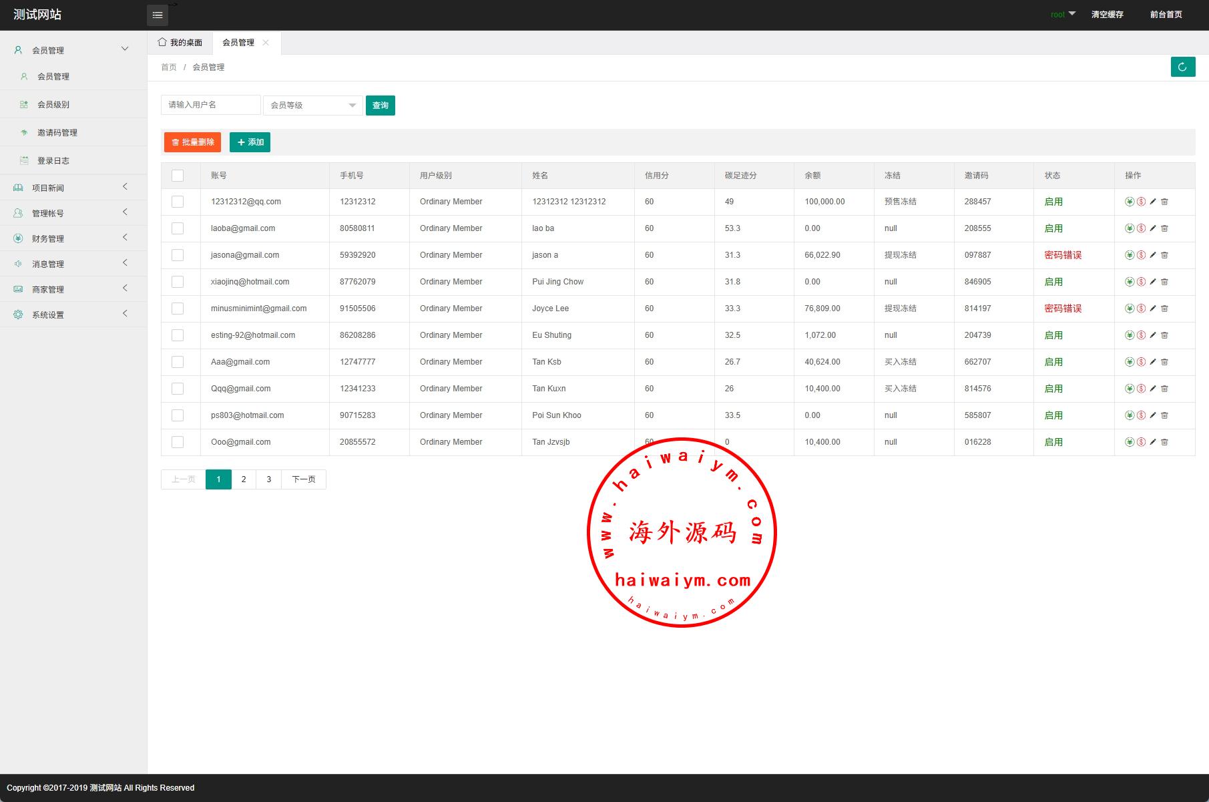
Task: Click the trash delete icon for Aaa@gmail.com
Action: coord(1164,362)
